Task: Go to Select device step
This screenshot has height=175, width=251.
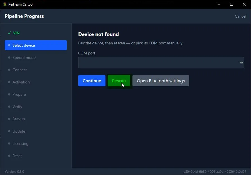Action: coord(36,45)
